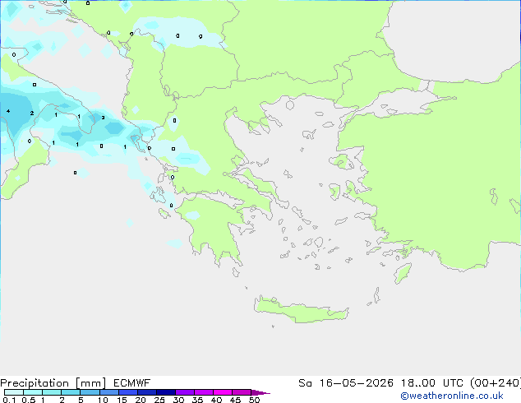Click the 'ECMWF' model label
521x403 pixels.
tap(132, 383)
